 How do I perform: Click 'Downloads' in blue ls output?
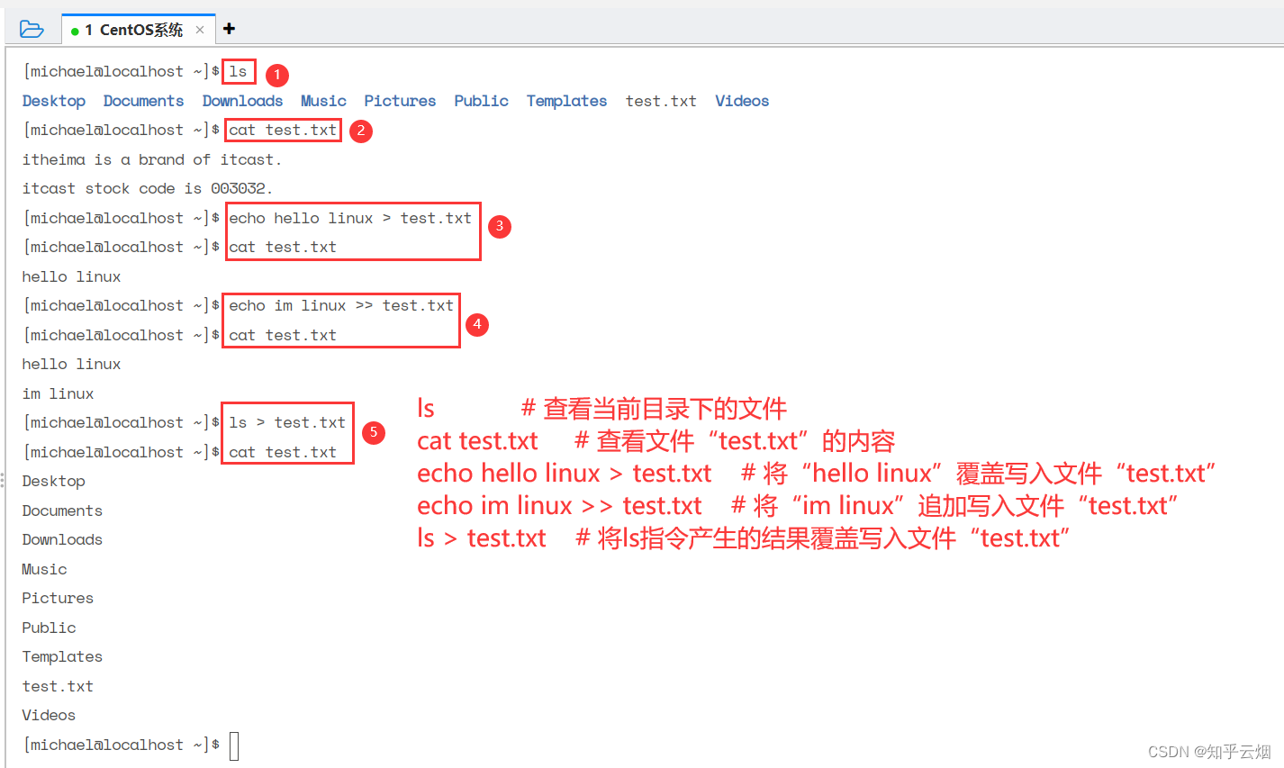click(242, 101)
